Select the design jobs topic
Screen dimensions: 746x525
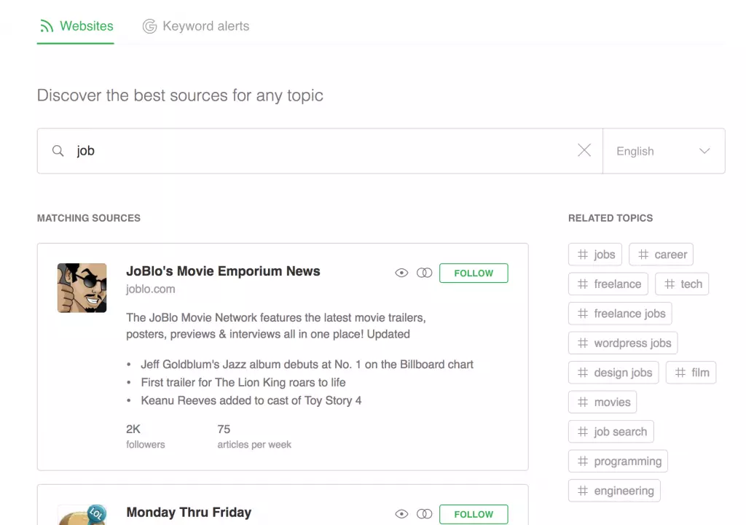(613, 373)
